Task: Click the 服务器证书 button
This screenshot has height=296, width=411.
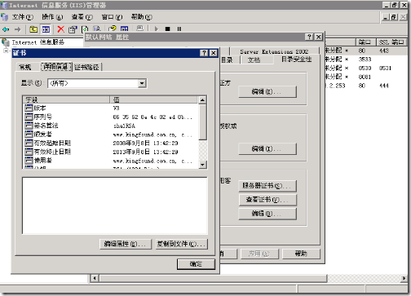Action: pos(267,186)
